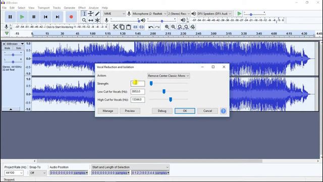This screenshot has height=182, width=323.
Task: Click Cancel in Vocal Reduction dialog
Action: click(x=207, y=111)
